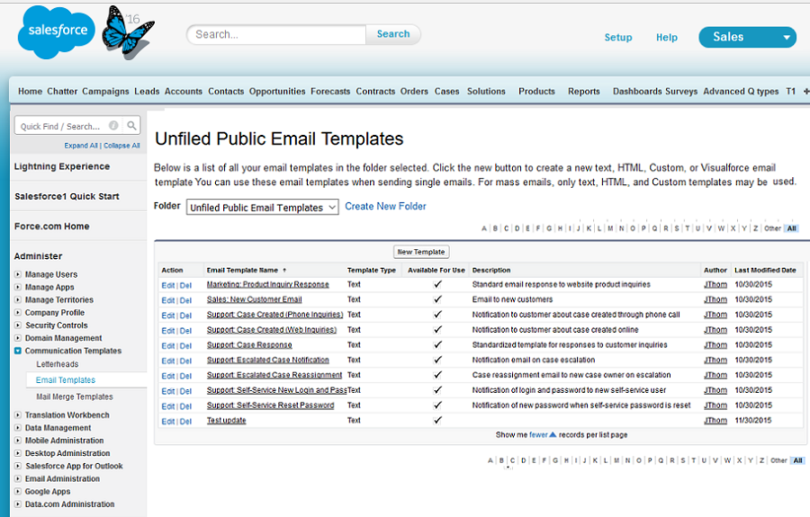Click the fewer records arrow icon
This screenshot has height=517, width=810.
coord(553,434)
